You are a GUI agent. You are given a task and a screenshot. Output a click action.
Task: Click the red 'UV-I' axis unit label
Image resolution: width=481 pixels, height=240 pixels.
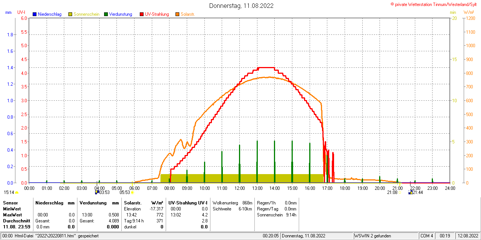pyautogui.click(x=21, y=12)
